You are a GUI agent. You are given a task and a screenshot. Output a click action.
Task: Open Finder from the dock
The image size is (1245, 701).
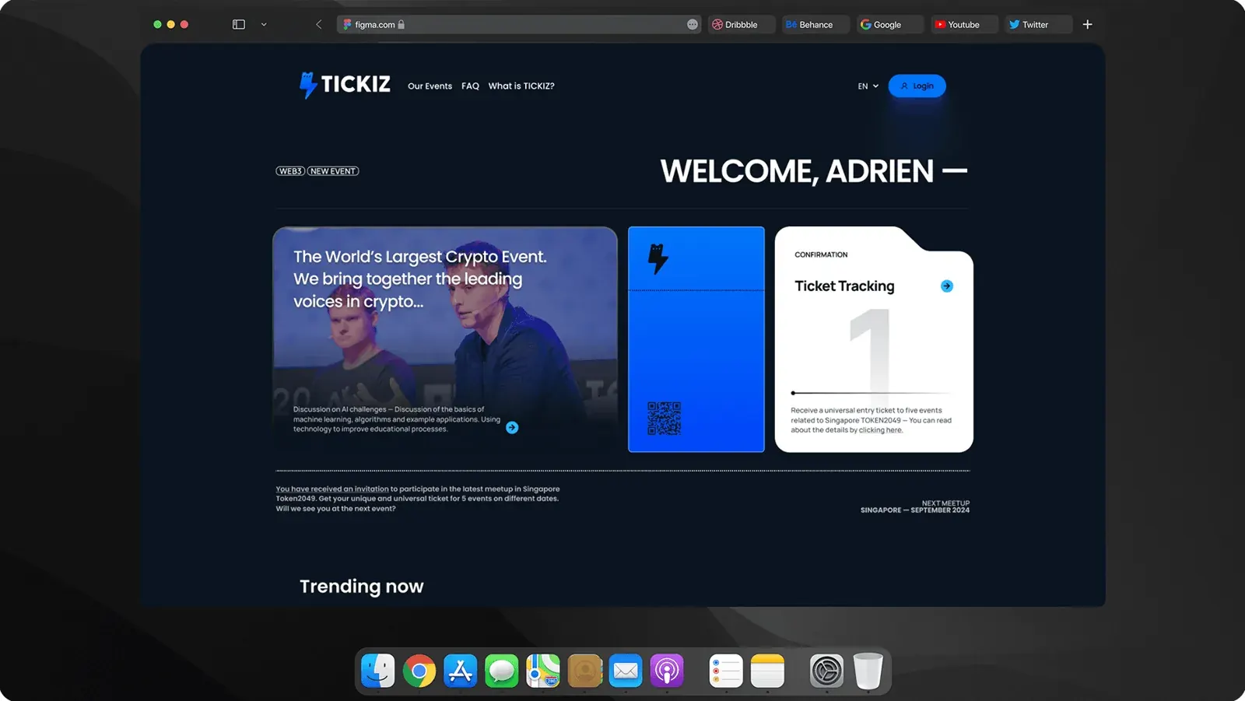[x=378, y=671]
